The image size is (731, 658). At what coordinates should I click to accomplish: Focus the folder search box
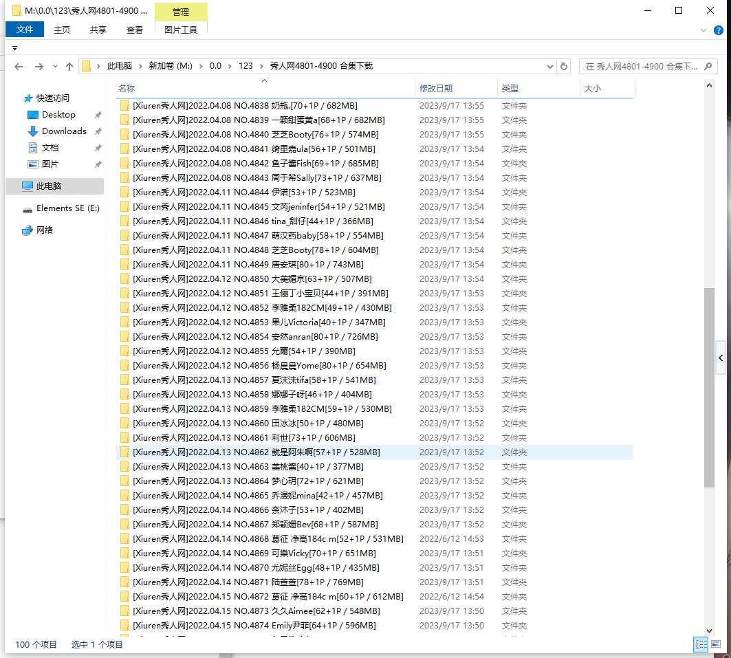pyautogui.click(x=648, y=66)
